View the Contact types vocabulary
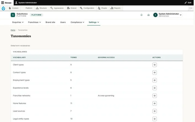The height and width of the screenshot is (122, 195). click(x=155, y=72)
